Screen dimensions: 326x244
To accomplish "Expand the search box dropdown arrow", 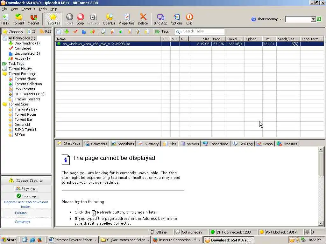I will coord(314,19).
